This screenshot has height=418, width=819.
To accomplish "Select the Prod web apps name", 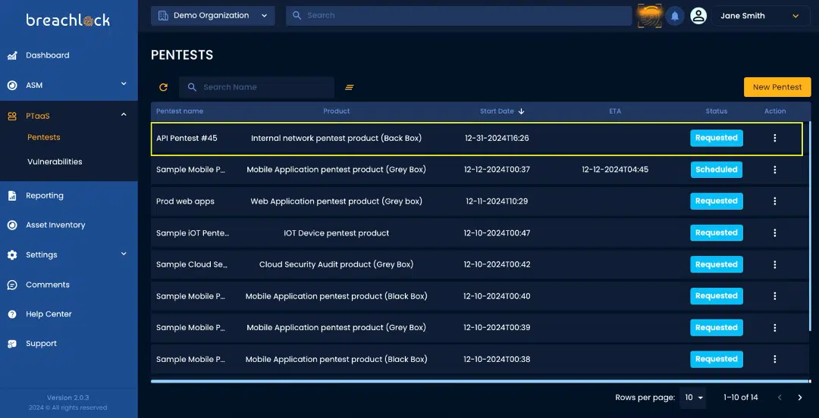I will (185, 201).
